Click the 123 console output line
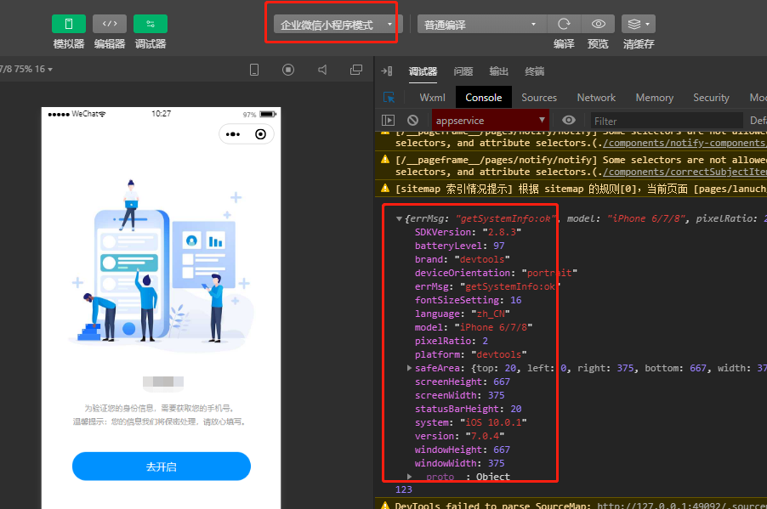767x509 pixels. coord(404,489)
